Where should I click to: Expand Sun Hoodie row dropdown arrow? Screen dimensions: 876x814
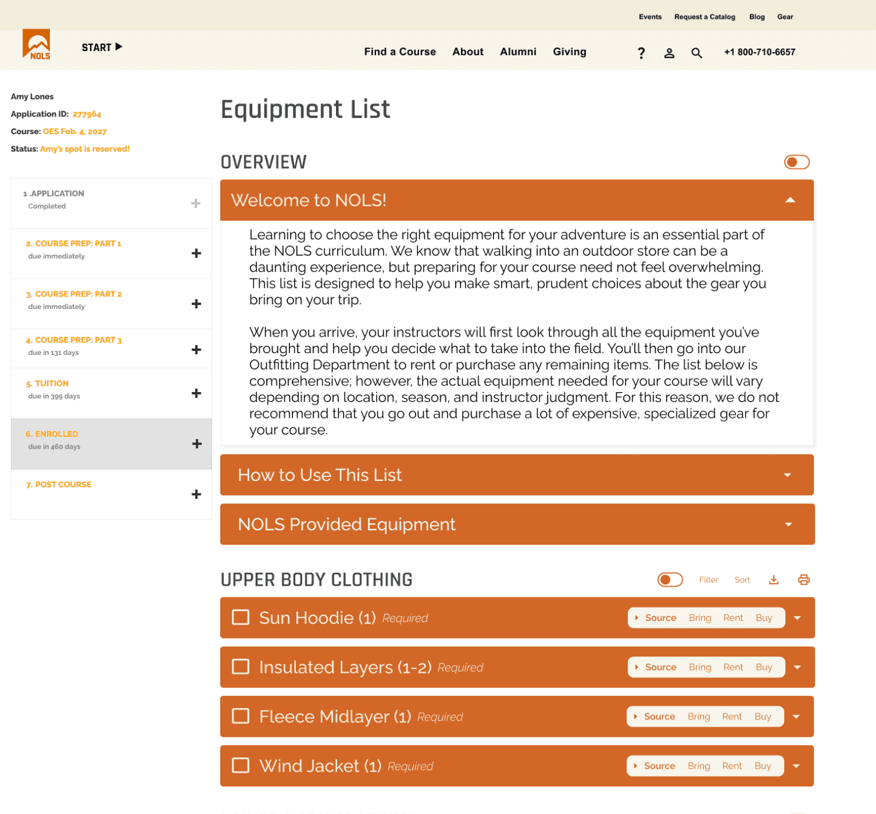(797, 618)
